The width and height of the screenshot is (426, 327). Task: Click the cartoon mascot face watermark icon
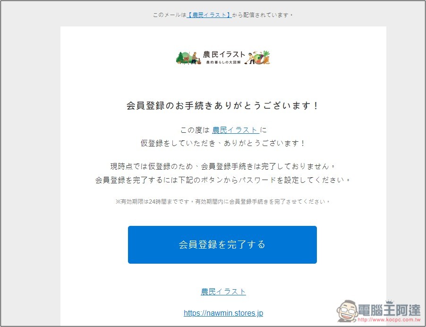point(349,310)
